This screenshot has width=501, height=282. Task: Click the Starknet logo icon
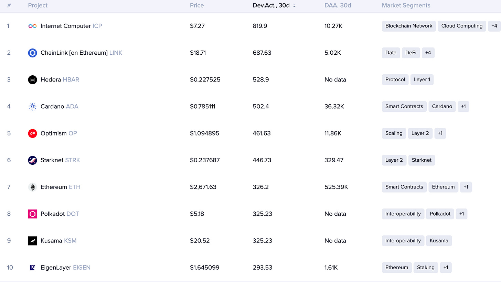[x=32, y=160]
